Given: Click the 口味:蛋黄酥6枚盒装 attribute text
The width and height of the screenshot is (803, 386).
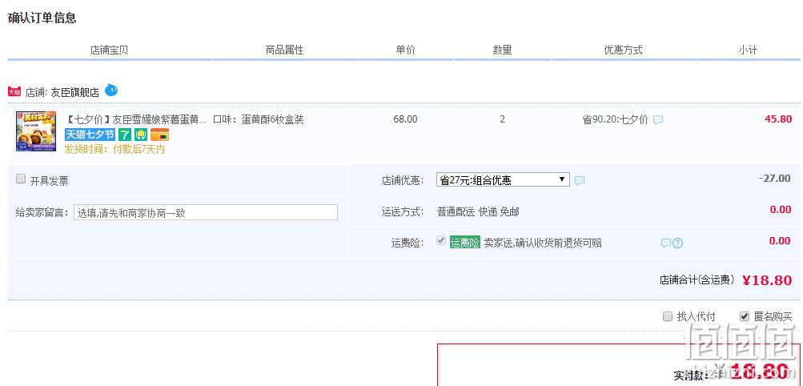Looking at the screenshot, I should tap(258, 120).
